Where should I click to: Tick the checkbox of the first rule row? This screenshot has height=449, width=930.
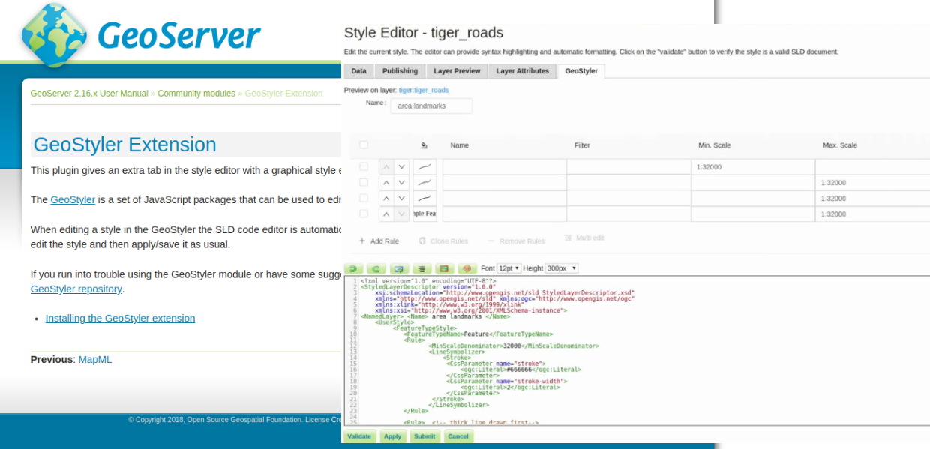tap(364, 166)
